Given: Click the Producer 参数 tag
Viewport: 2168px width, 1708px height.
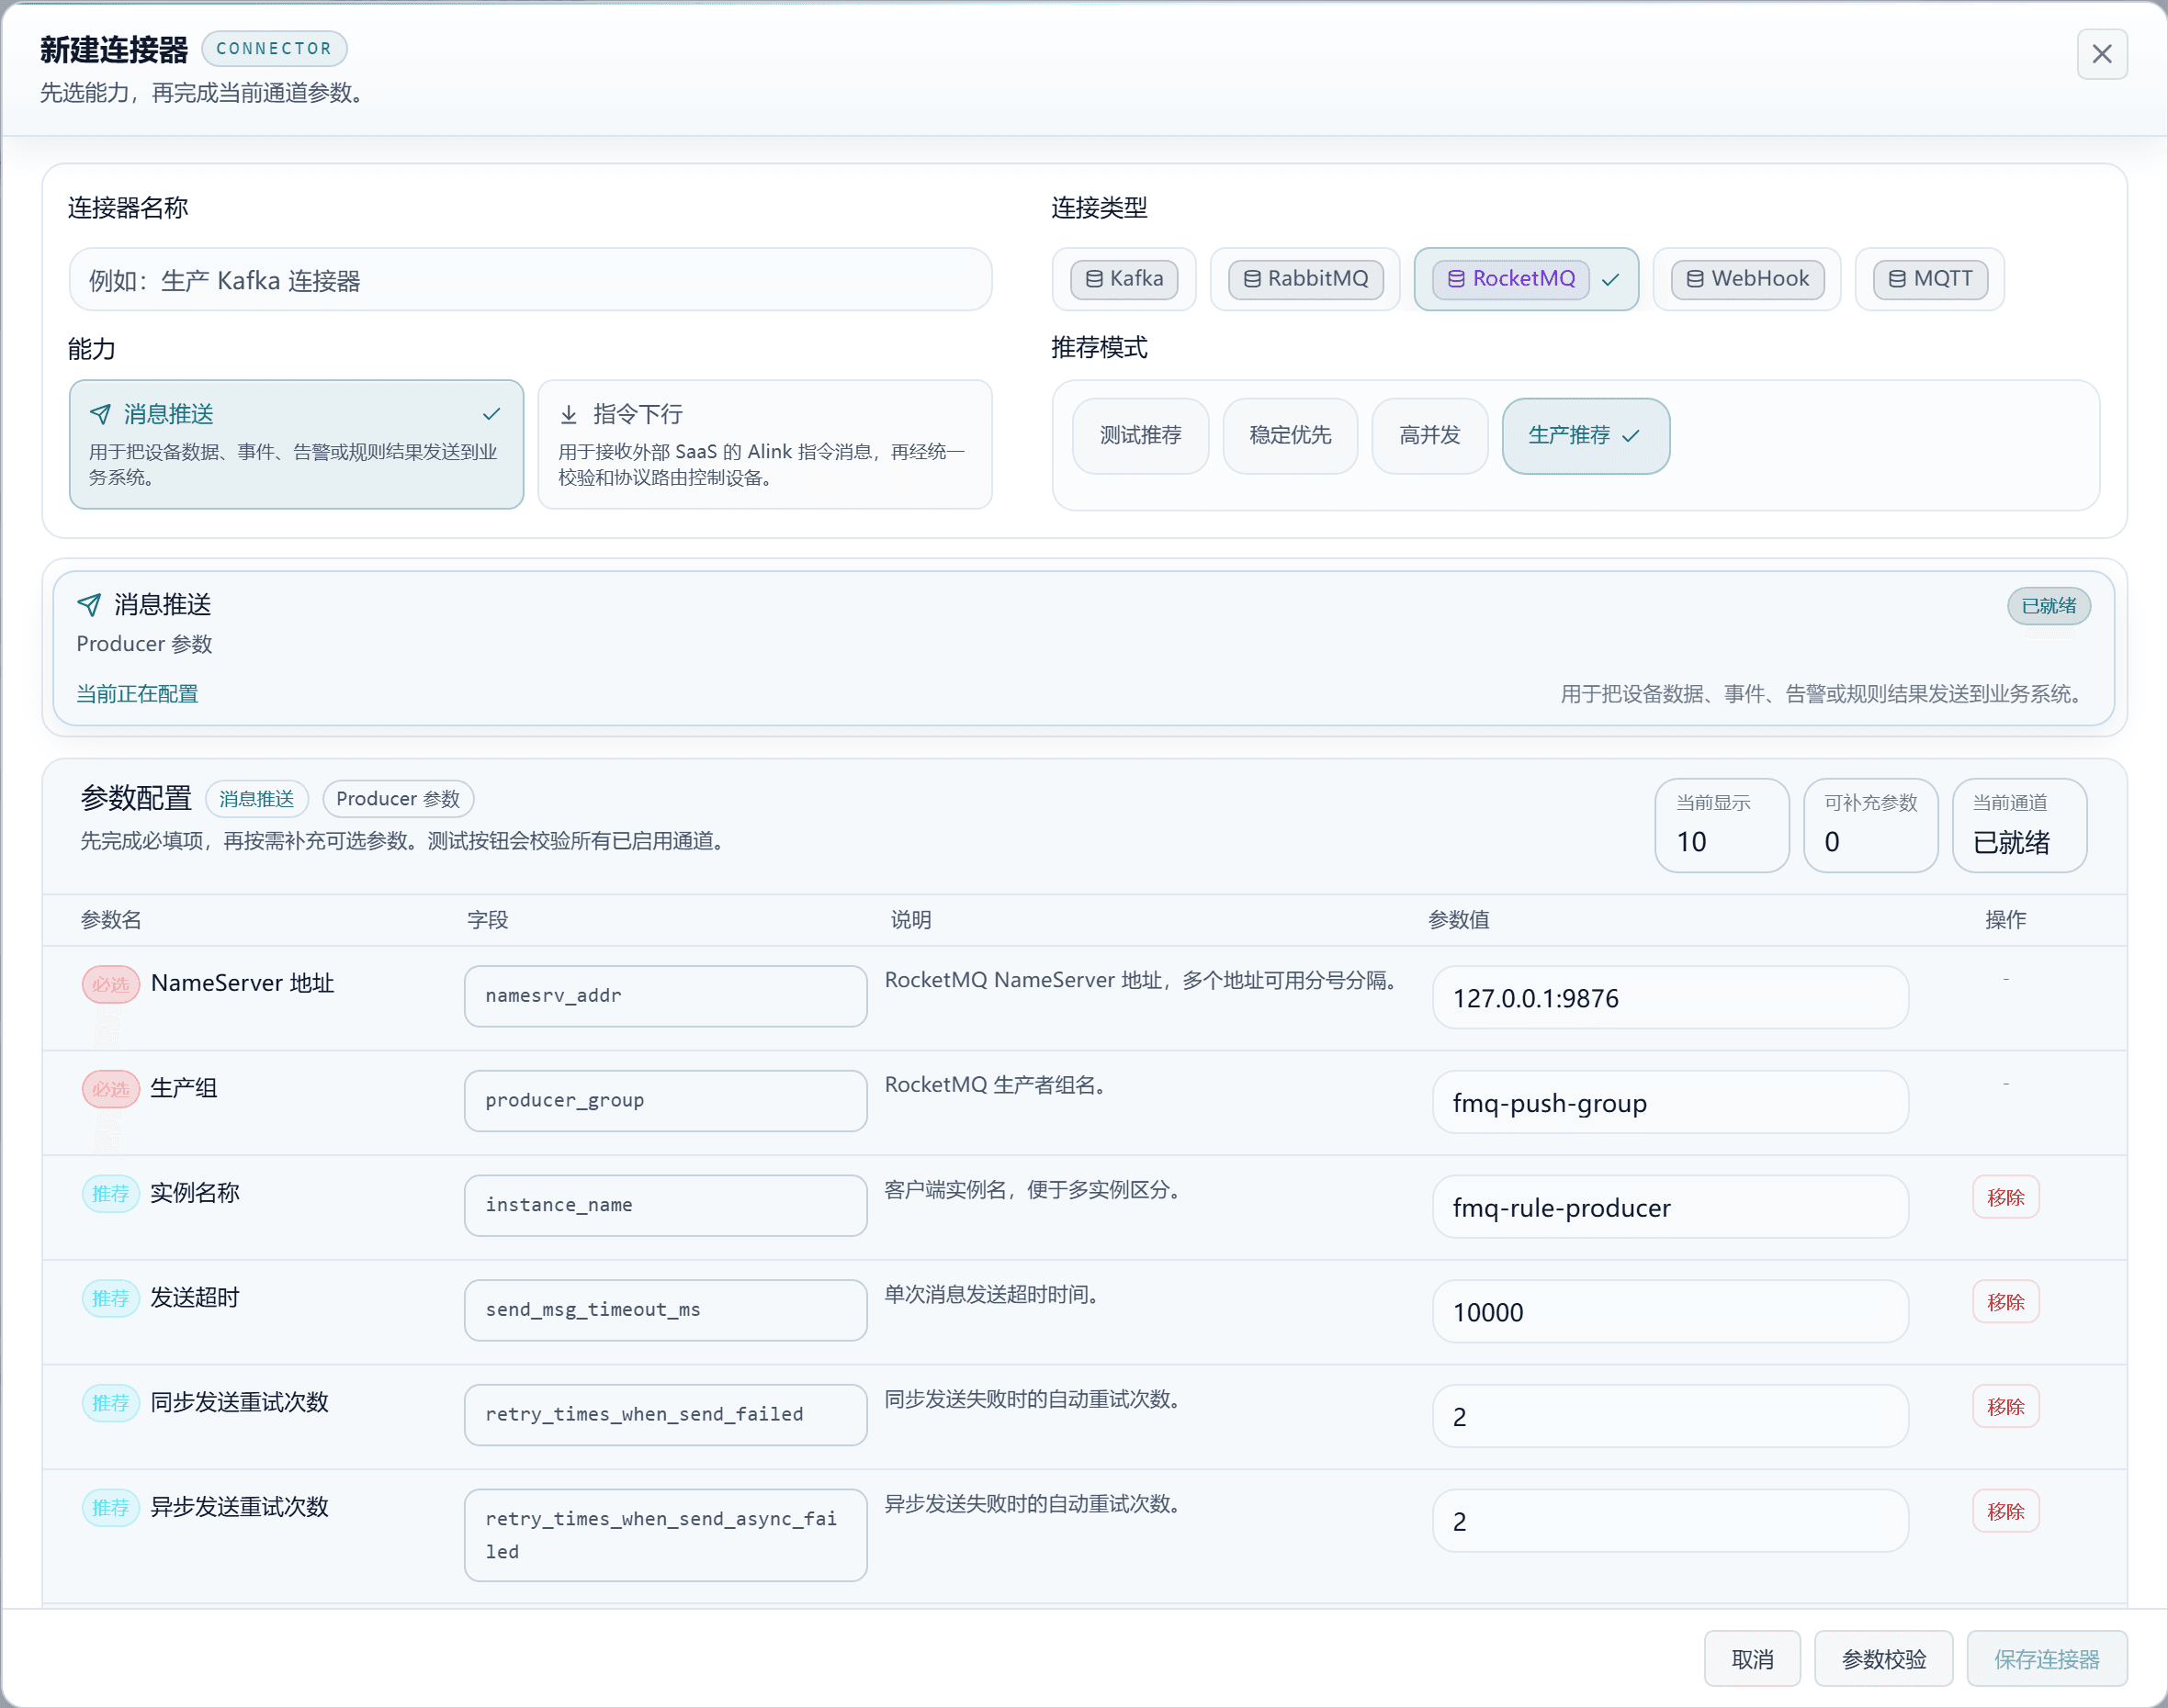Looking at the screenshot, I should [397, 799].
